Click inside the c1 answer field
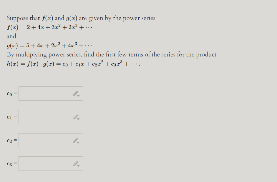 tap(44, 117)
